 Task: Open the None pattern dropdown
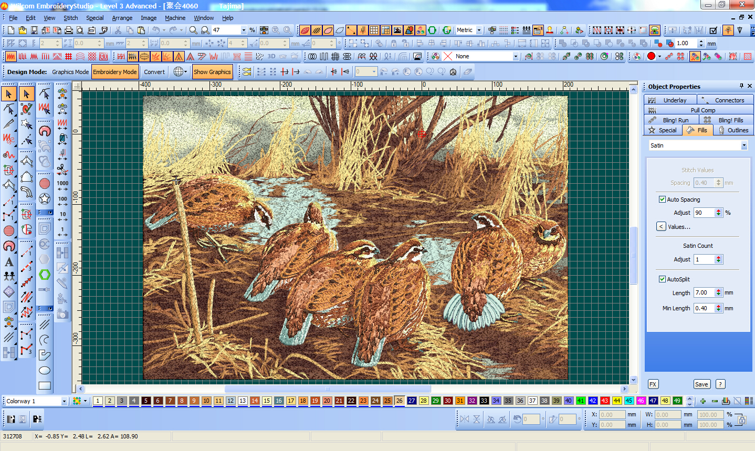coord(515,56)
